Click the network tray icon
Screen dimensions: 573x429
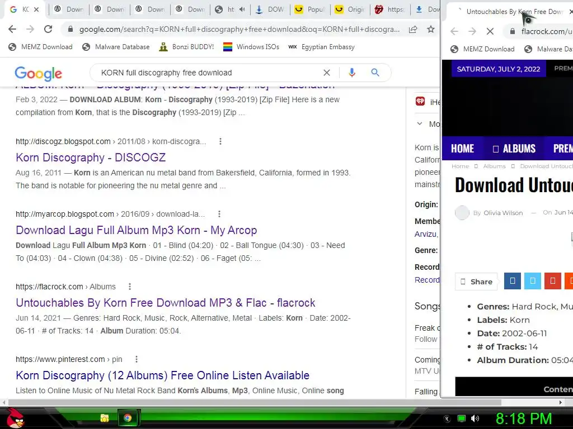(462, 418)
